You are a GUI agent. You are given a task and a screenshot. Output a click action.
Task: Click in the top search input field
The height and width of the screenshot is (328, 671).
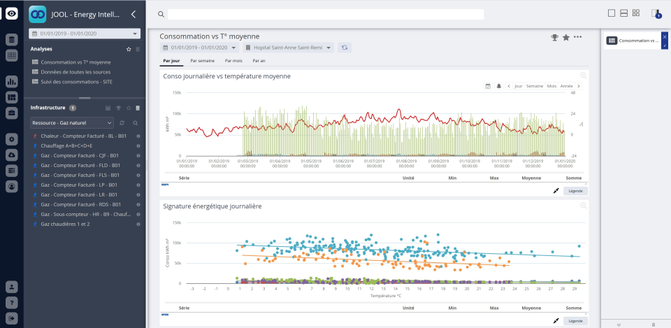coord(325,14)
